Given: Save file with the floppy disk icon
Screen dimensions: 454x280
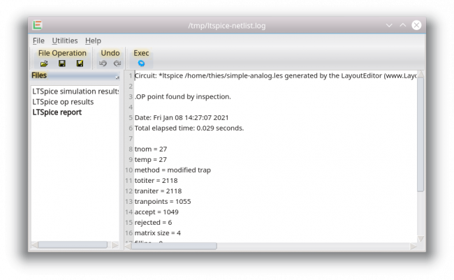Looking at the screenshot, I should click(62, 64).
